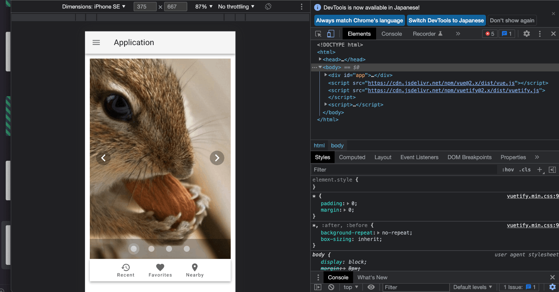The height and width of the screenshot is (292, 559).
Task: Open the 87% zoom dropdown
Action: (x=204, y=6)
